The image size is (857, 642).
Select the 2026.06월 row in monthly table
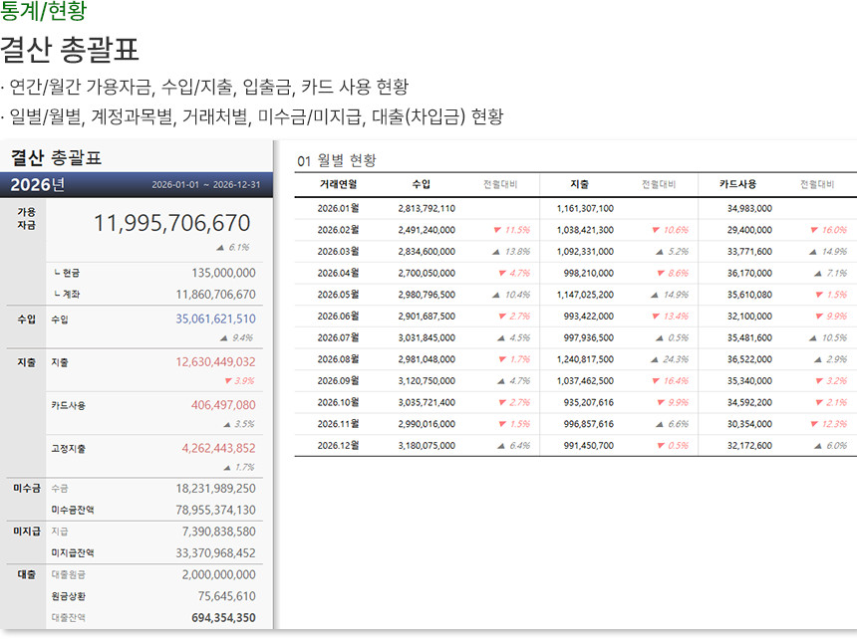[x=337, y=317]
